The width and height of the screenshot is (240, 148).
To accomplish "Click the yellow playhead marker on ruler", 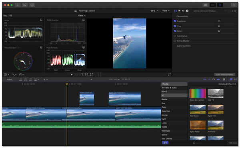I will click(x=67, y=84).
